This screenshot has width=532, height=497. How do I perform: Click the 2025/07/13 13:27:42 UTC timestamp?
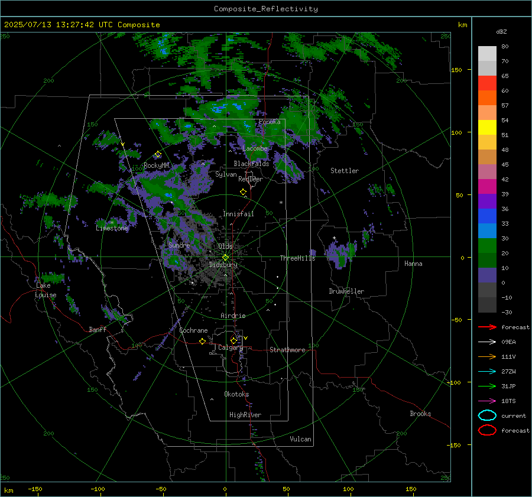click(x=59, y=25)
